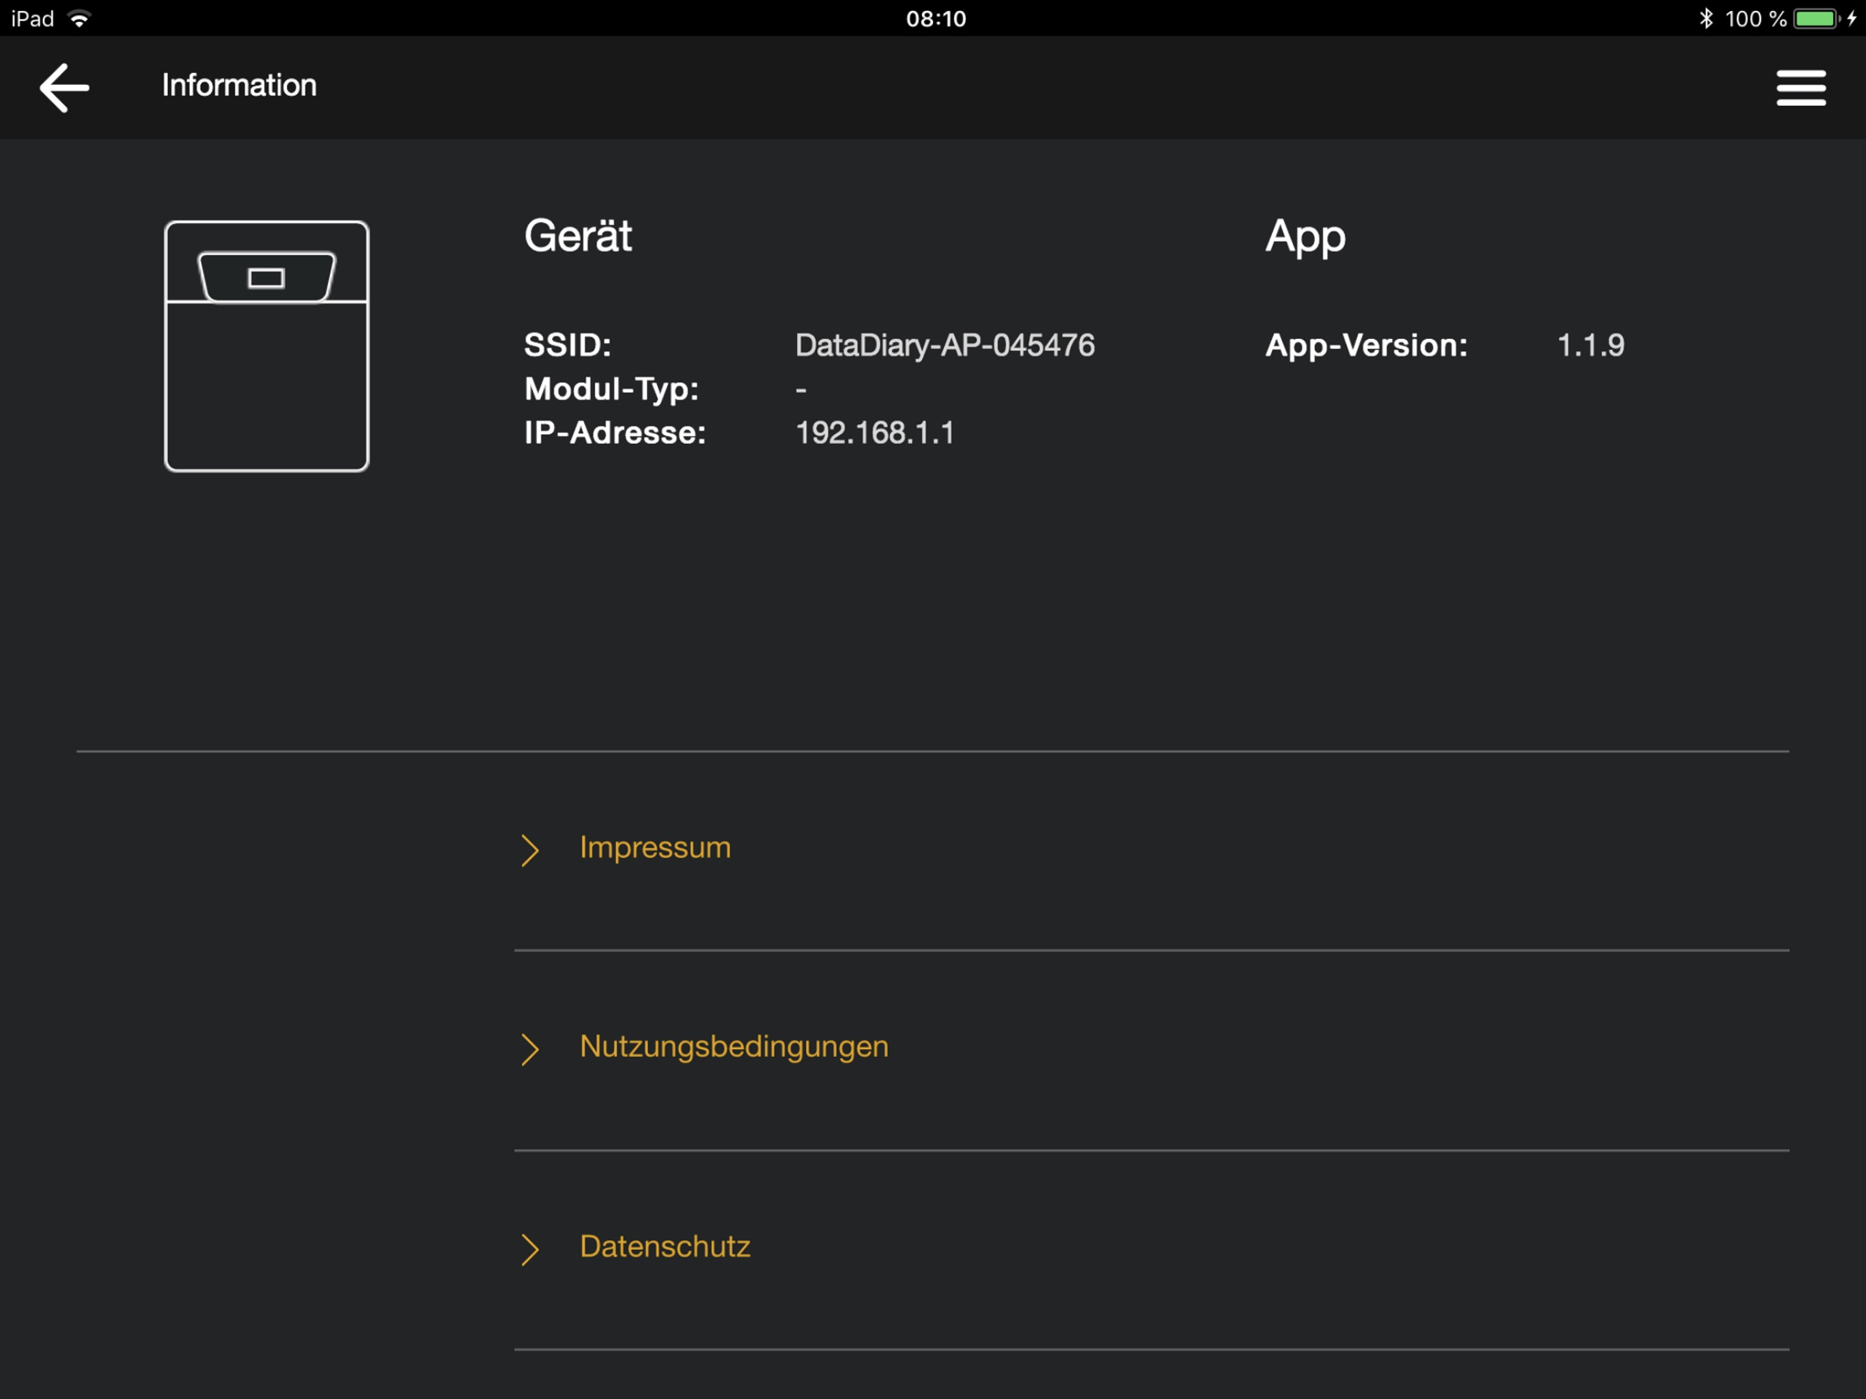
Task: Tap the charging bolt icon
Action: click(1852, 18)
